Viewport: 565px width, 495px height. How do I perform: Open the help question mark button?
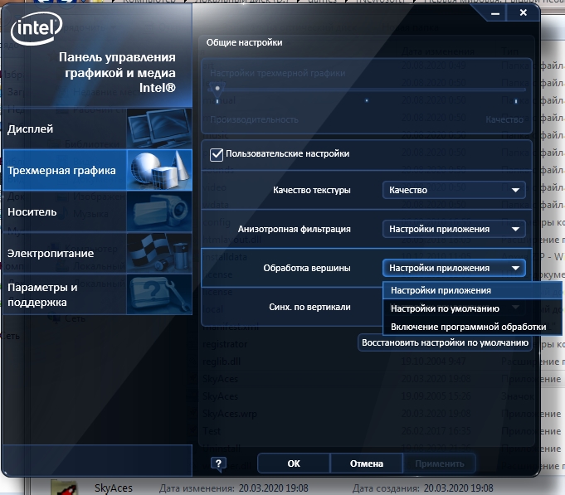[x=218, y=463]
